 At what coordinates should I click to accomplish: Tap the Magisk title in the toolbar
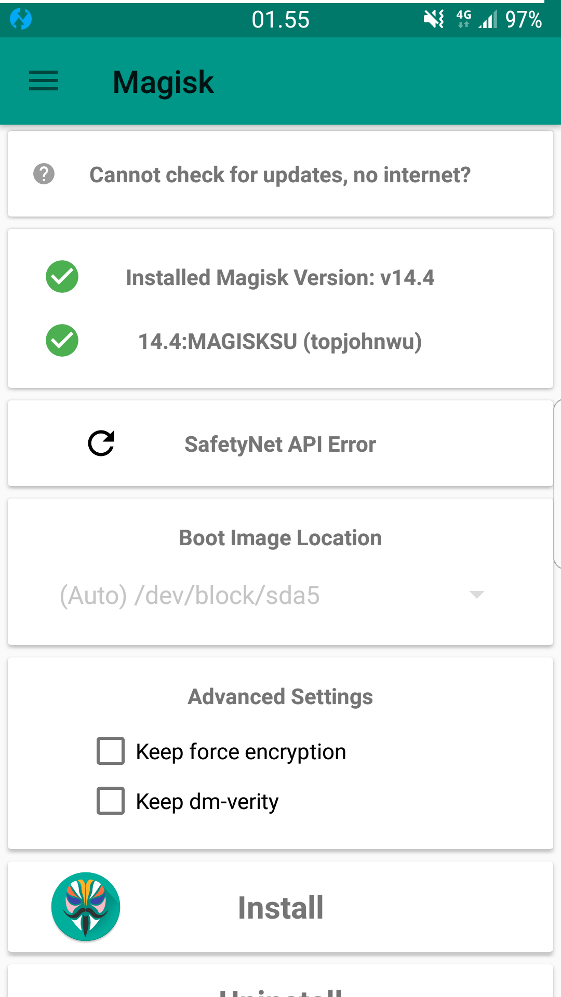(163, 82)
